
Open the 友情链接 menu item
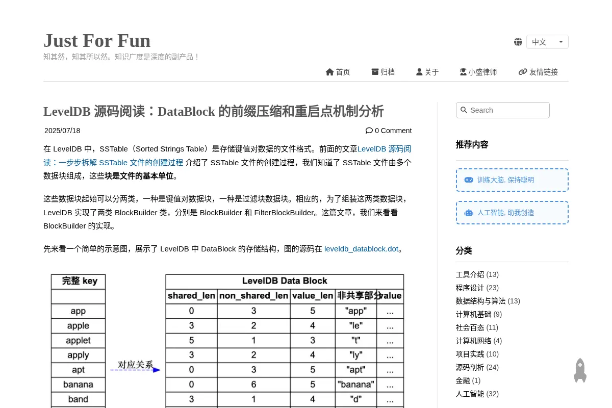(538, 72)
